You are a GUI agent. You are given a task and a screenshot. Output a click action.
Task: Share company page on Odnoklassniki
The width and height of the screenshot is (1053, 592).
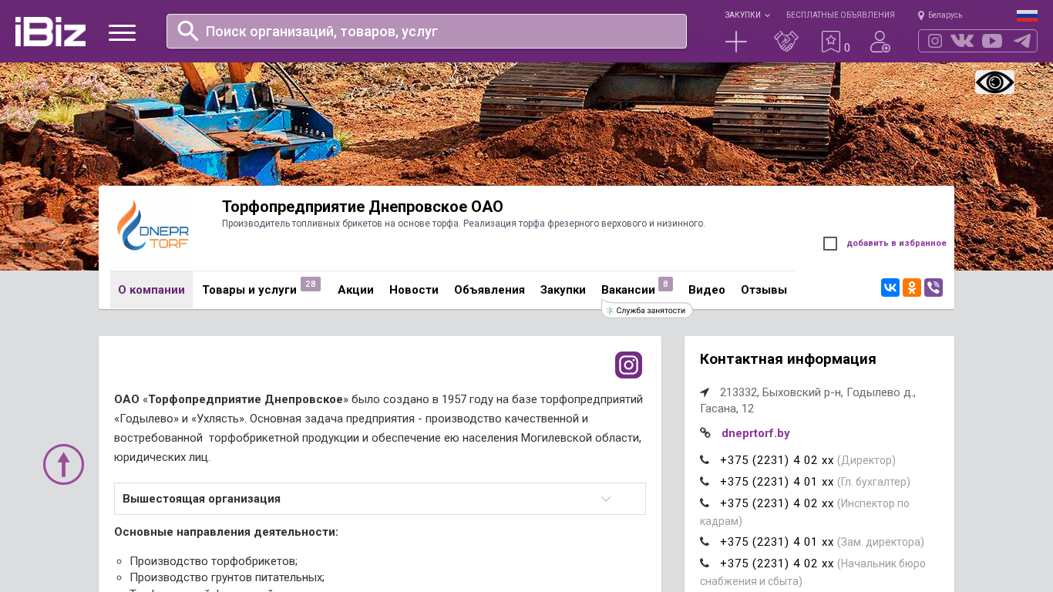pyautogui.click(x=912, y=288)
